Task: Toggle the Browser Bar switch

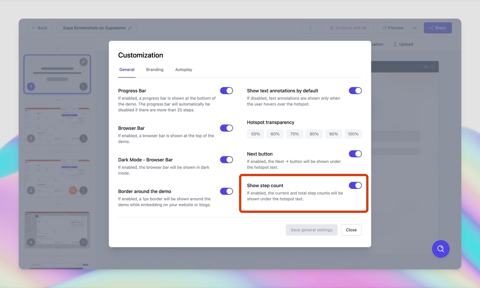Action: tap(226, 128)
